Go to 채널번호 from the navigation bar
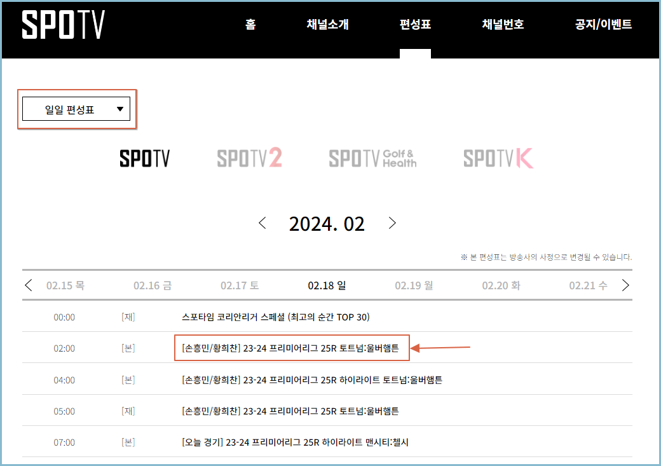 point(501,24)
